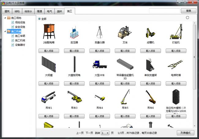Screen dimensions: 199x139
Task: Click the 搜索 search button
Action: tap(189, 11)
